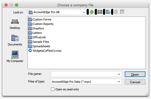Screen dimensions: 151x99
Task: Close the Choose a company file dialog
Action: tap(6, 5)
